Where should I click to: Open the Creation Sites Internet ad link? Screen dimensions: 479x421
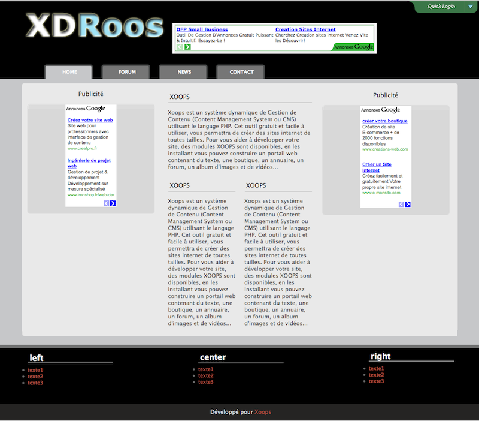tap(305, 29)
